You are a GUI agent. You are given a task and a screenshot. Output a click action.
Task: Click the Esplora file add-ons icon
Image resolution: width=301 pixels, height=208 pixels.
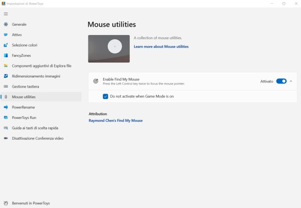coord(6,66)
